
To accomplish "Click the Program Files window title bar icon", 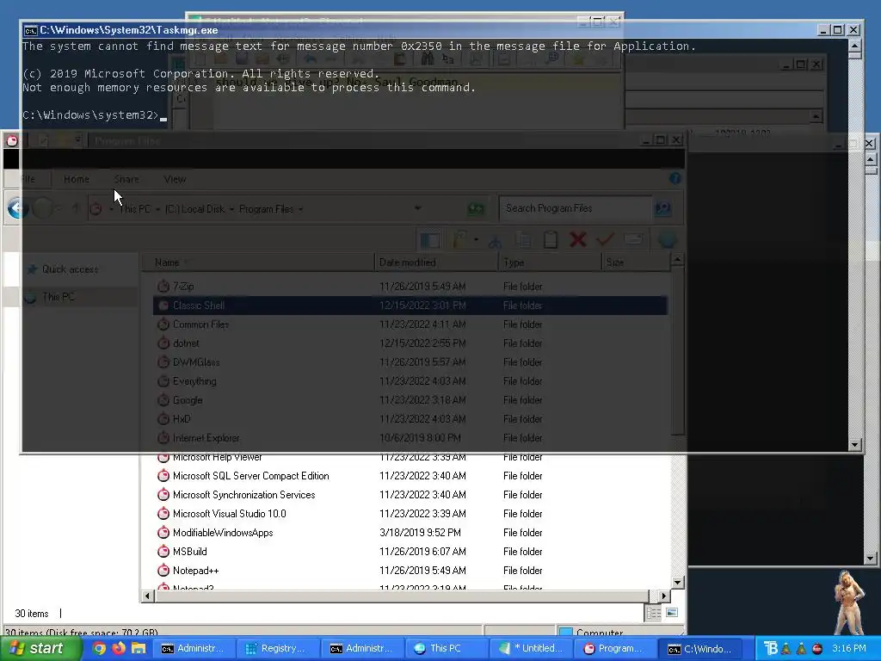I will tap(12, 140).
